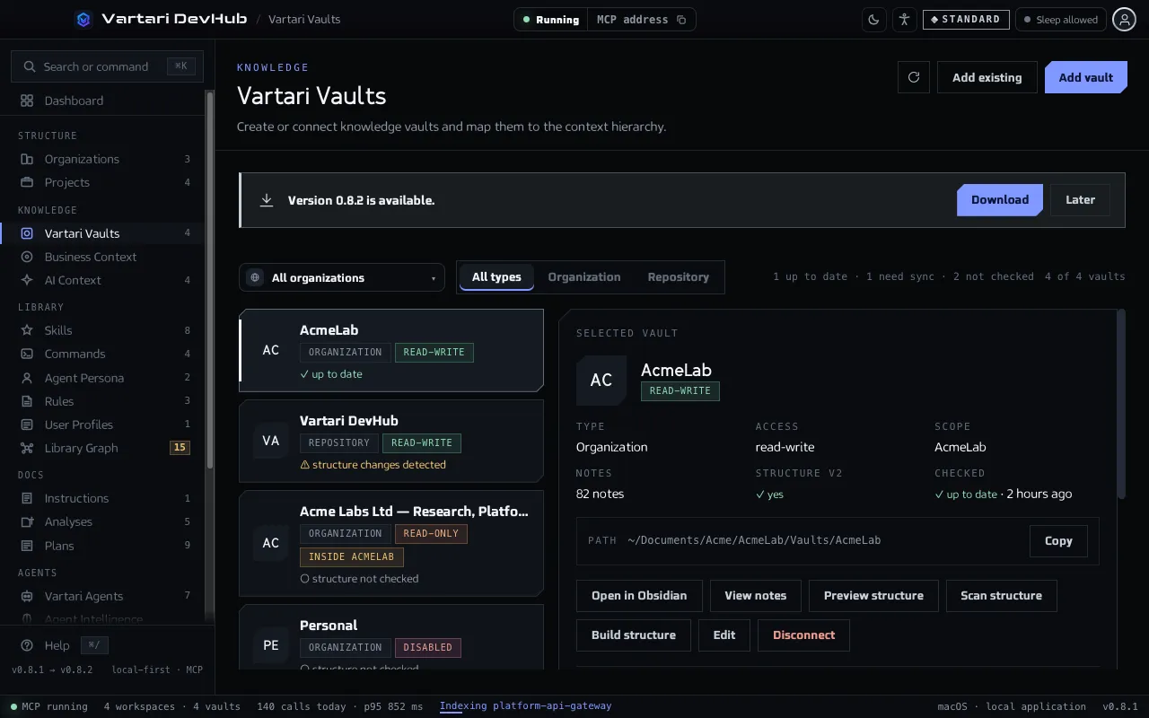
Task: Open Instructions under Docs
Action: (x=103, y=498)
